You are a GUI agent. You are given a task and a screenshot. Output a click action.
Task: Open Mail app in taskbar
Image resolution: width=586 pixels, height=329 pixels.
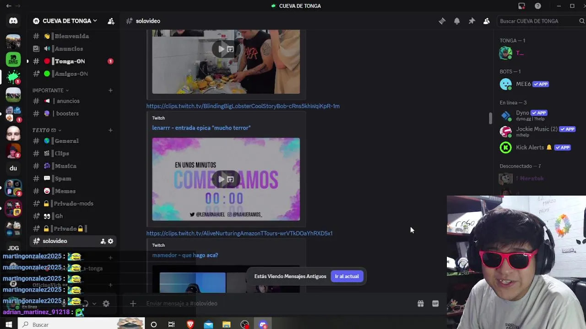click(x=208, y=324)
